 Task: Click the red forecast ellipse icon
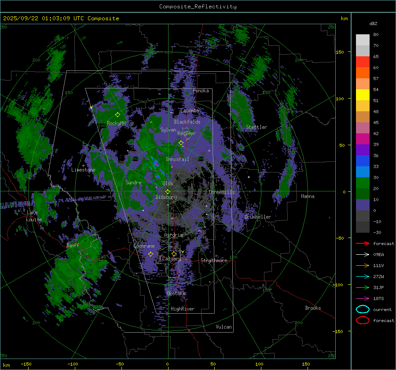click(x=362, y=320)
